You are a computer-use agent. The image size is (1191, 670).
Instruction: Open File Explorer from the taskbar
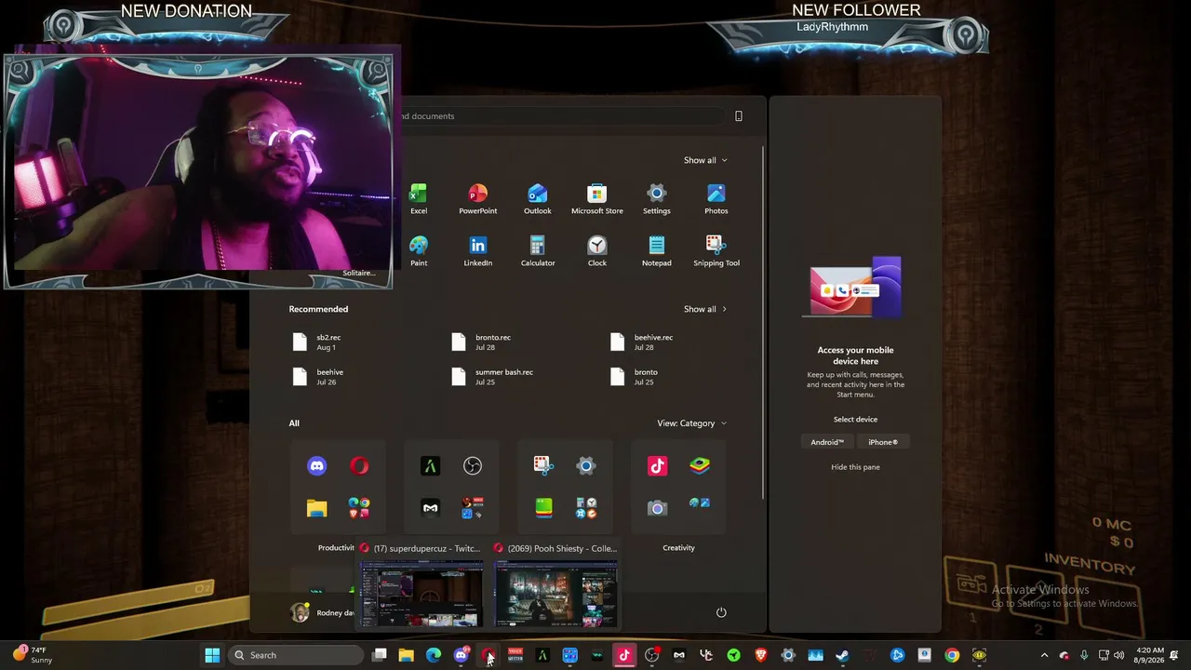[x=407, y=655]
